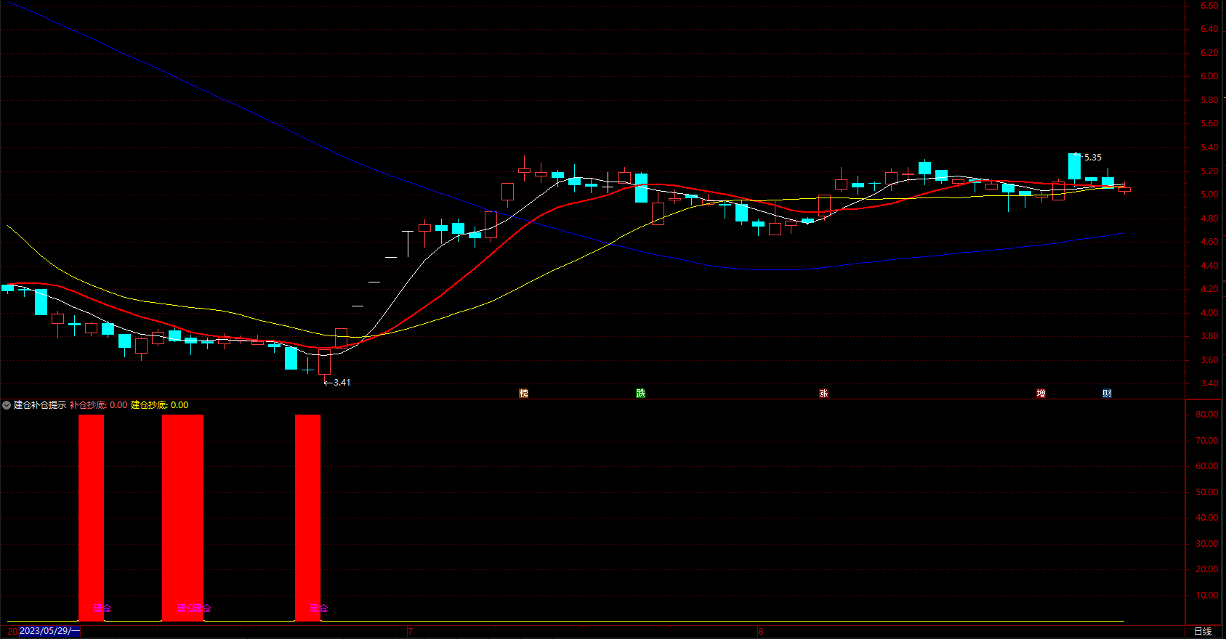
Task: Click the widest middle red signal bar
Action: tap(182, 518)
